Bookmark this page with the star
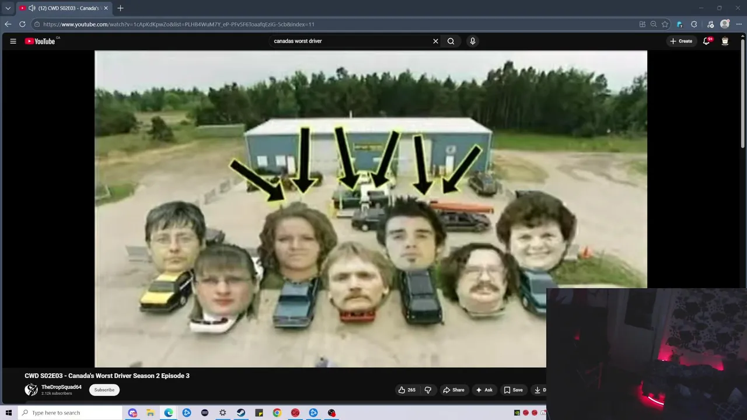The image size is (747, 420). (665, 24)
